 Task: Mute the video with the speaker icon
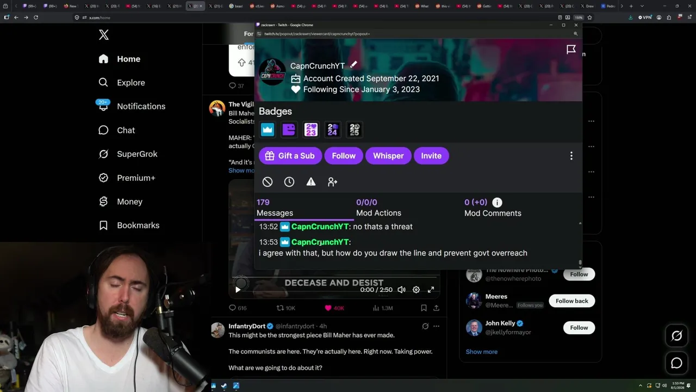tap(401, 290)
